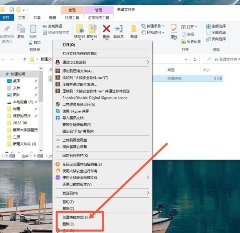Viewport: 240px width, 233px height.
Task: Click the refresh icon beside address bar
Action: point(196,59)
